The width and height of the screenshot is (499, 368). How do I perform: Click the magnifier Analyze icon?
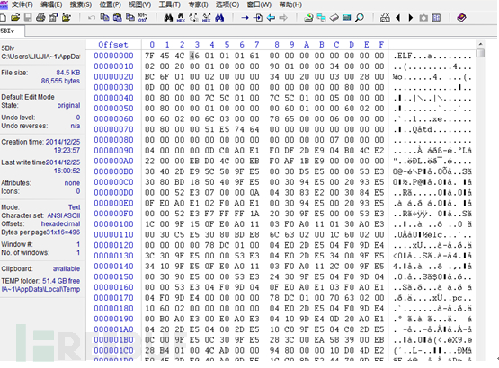point(360,17)
